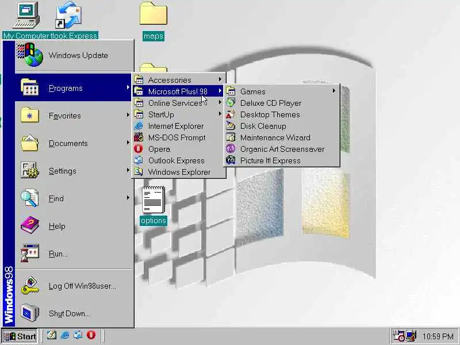Click Internet Explorer icon in Programs menu

click(139, 126)
